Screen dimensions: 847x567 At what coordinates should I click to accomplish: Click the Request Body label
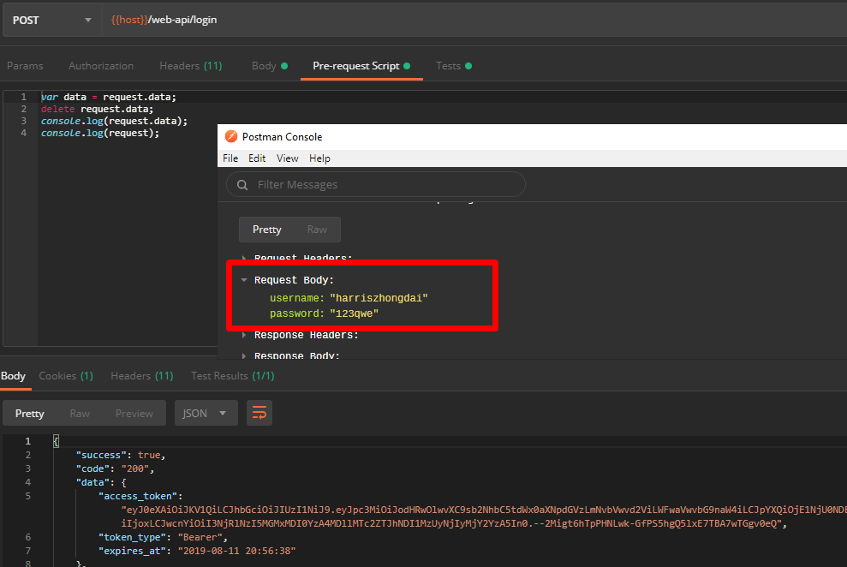tap(294, 280)
